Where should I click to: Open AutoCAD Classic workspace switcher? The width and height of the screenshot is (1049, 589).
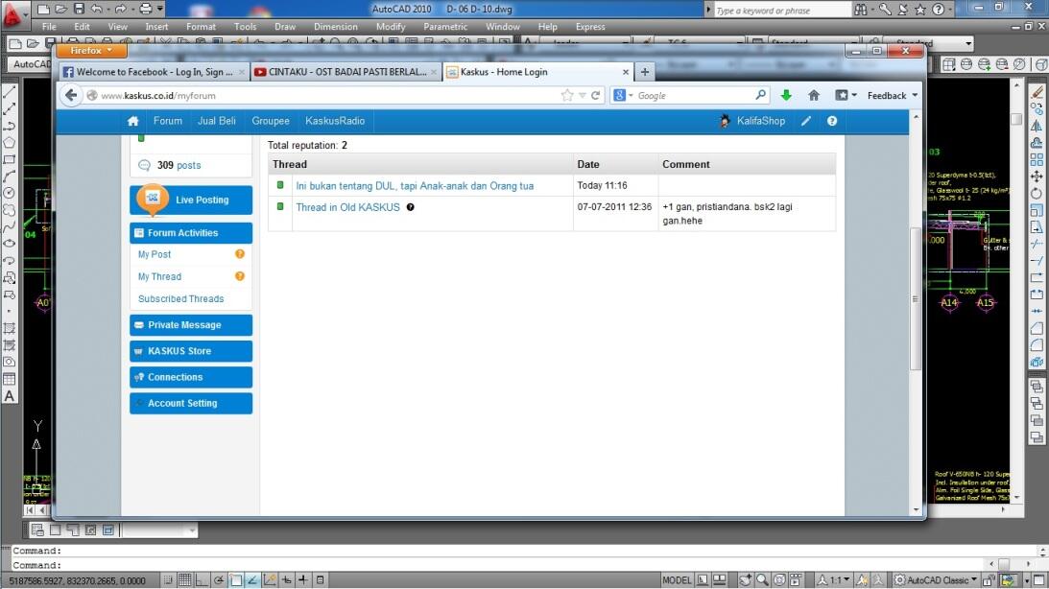click(x=935, y=580)
